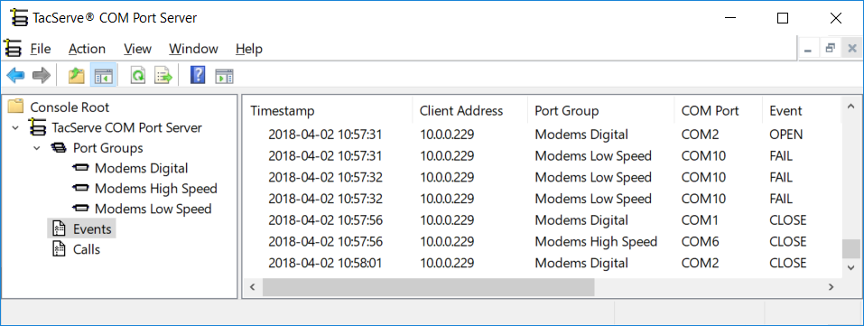Viewport: 864px width, 326px height.
Task: Select Modems Digital tree item
Action: pyautogui.click(x=141, y=168)
